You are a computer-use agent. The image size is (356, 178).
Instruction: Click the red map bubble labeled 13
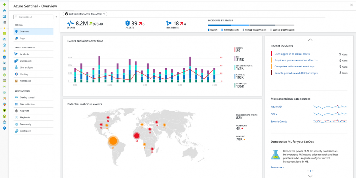tap(108, 117)
